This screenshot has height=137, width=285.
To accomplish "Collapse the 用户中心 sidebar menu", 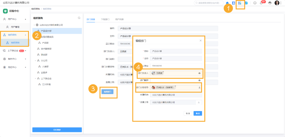I will click(x=25, y=19).
